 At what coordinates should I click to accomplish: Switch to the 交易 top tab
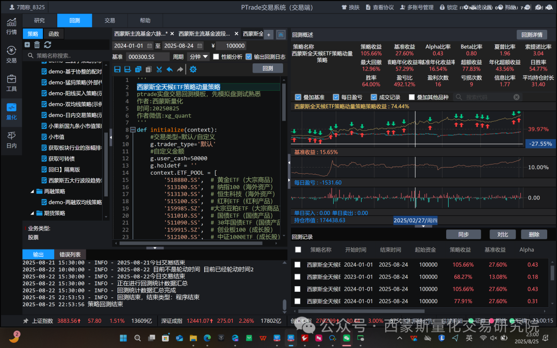pyautogui.click(x=110, y=21)
